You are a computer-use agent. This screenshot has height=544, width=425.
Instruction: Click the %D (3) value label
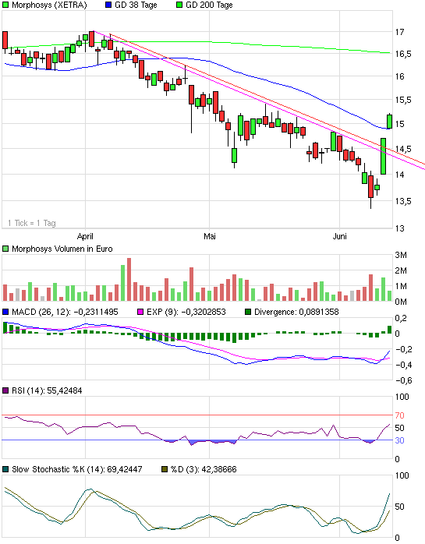pyautogui.click(x=204, y=469)
